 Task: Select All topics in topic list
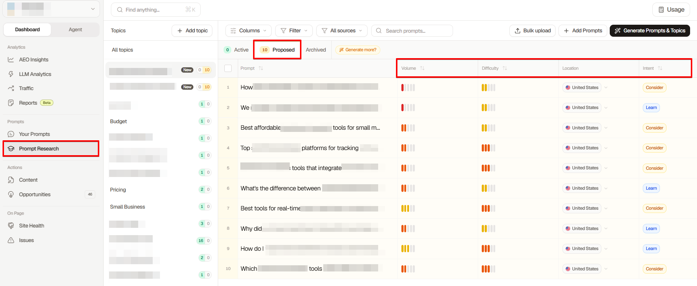pos(123,50)
